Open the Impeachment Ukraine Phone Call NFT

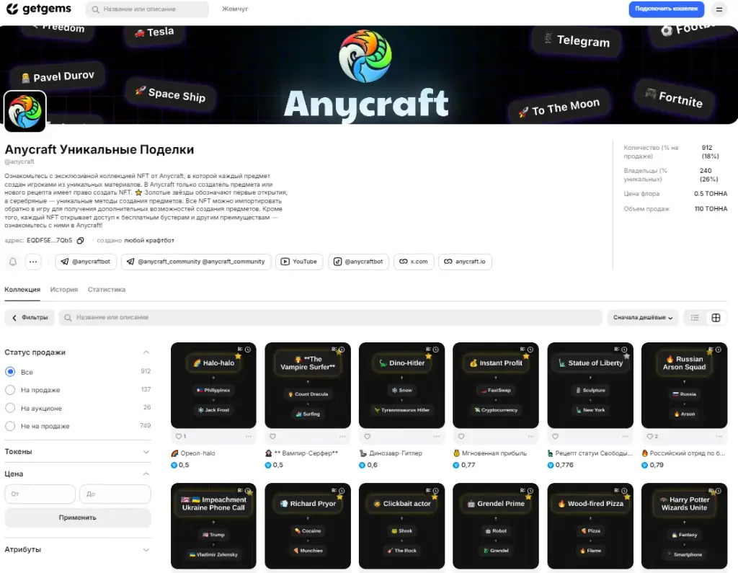click(x=213, y=526)
